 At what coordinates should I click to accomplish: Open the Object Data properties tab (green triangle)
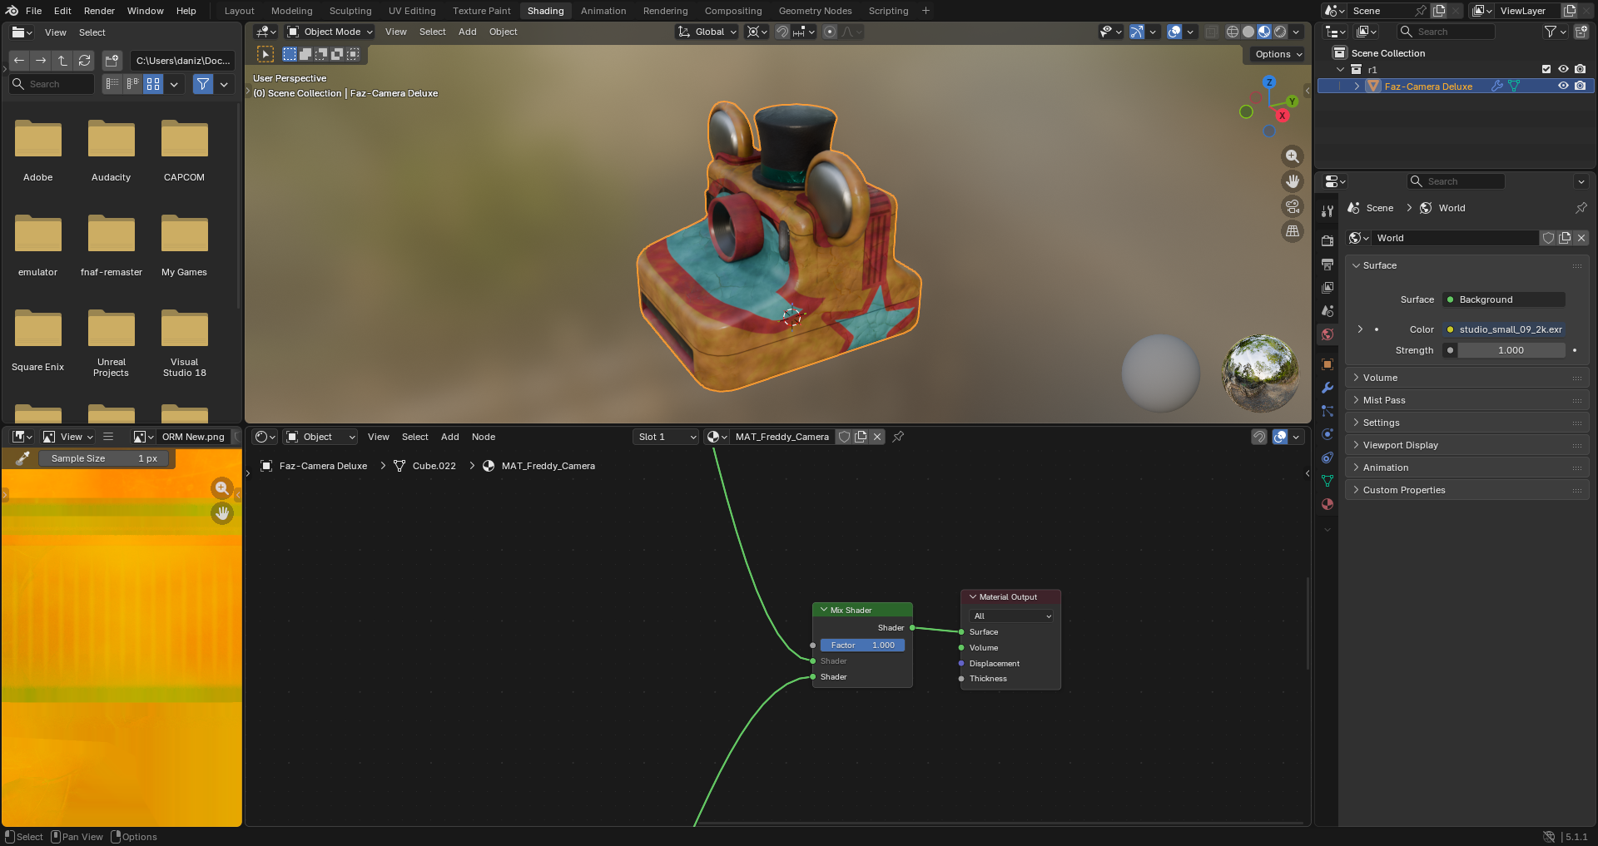[1328, 481]
